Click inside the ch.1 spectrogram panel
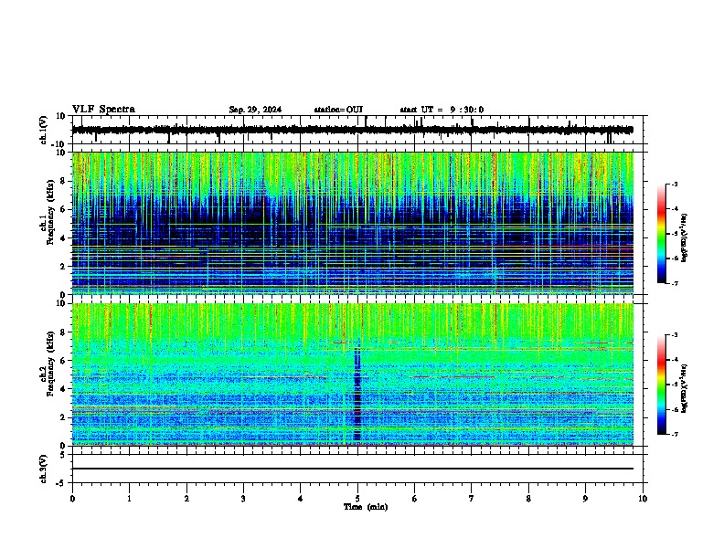Image resolution: width=724 pixels, height=559 pixels. pyautogui.click(x=353, y=223)
